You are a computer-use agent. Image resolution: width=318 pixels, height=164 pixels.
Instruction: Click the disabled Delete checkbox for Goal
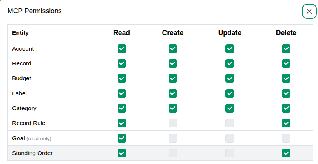(286, 138)
